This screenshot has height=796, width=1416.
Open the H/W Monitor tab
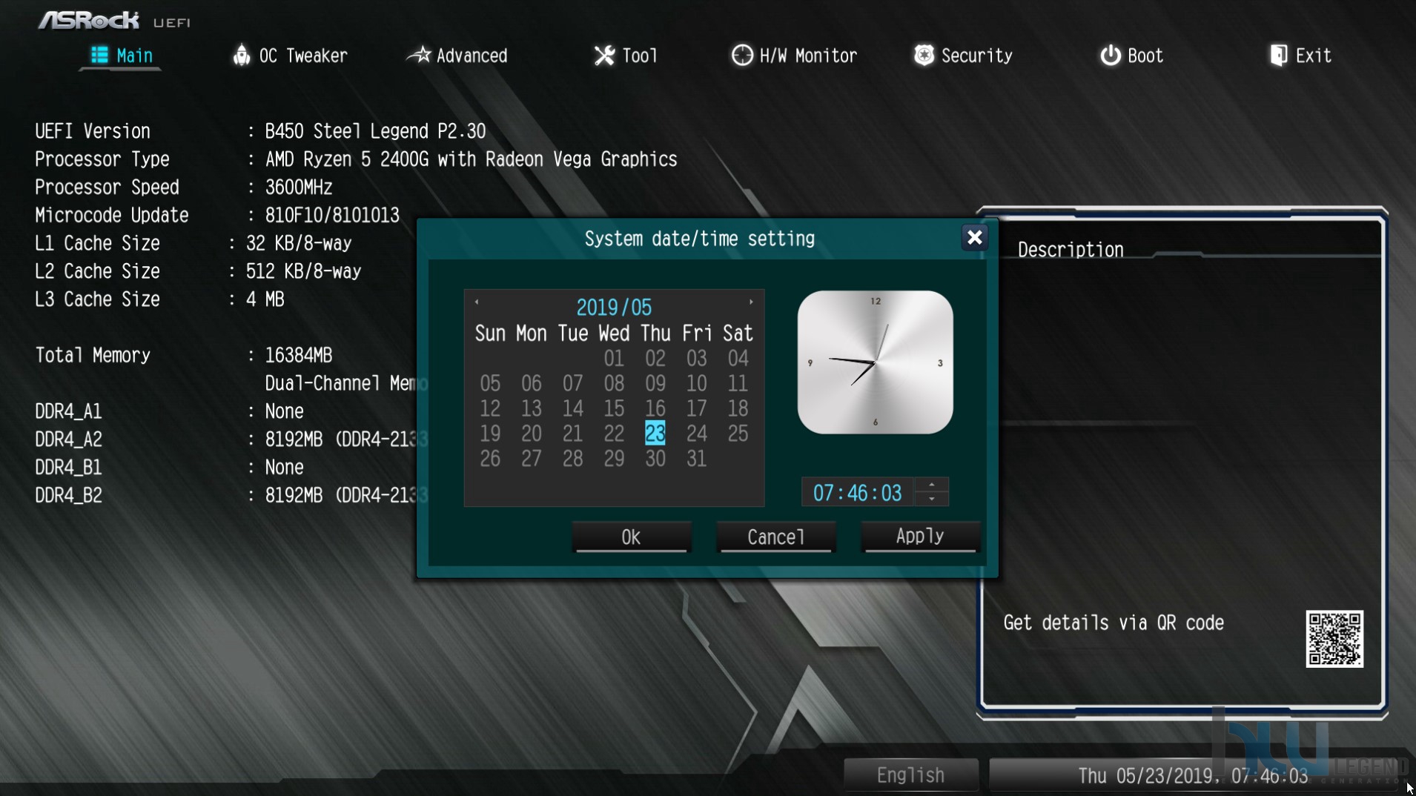794,56
